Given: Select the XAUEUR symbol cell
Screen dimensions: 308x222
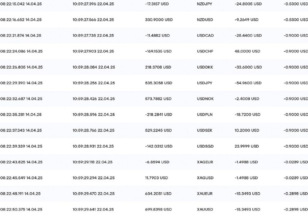Looking at the screenshot, I should [x=205, y=194].
